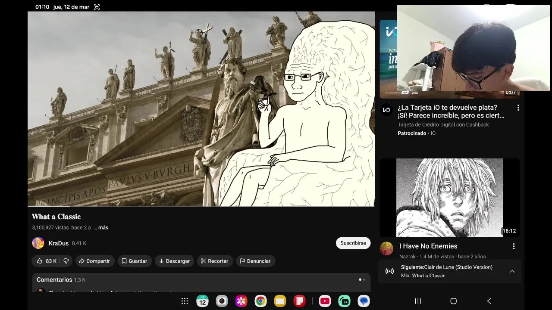
Task: Select the video title 'What a Classic'
Action: point(56,217)
